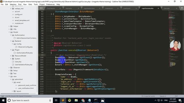The image size is (184, 103).
Task: Click the volume tray icon
Action: 162,100
